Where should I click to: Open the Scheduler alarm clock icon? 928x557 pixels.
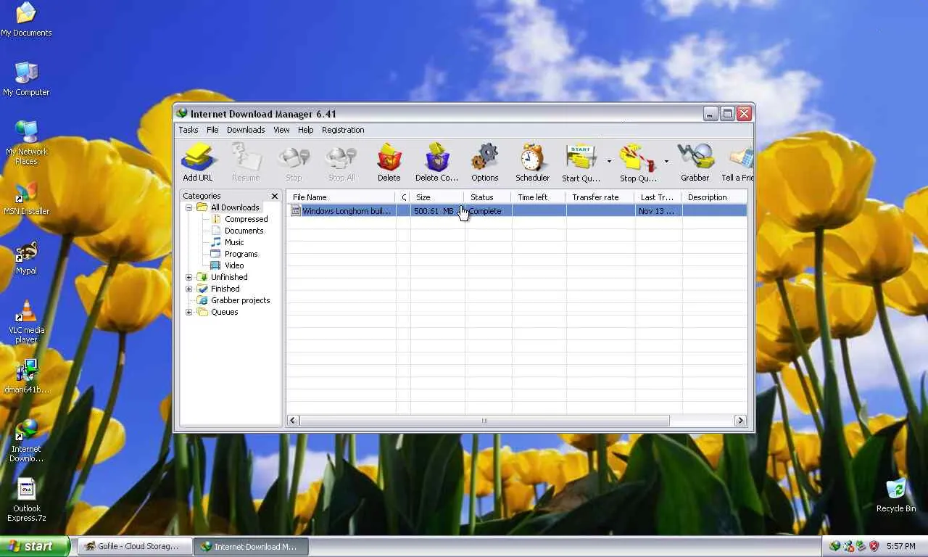click(x=532, y=162)
